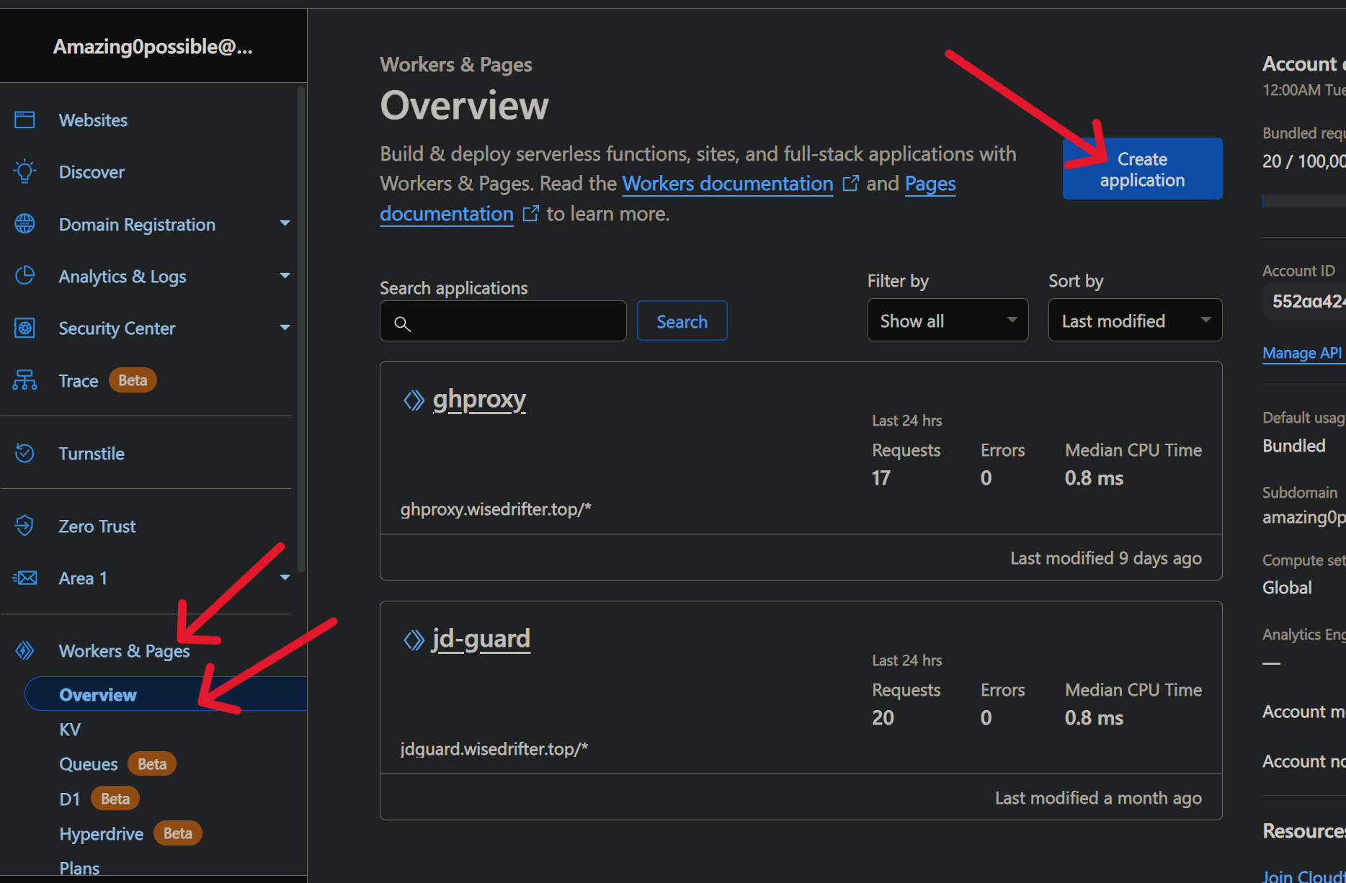
Task: Open the Websites section
Action: (x=93, y=120)
